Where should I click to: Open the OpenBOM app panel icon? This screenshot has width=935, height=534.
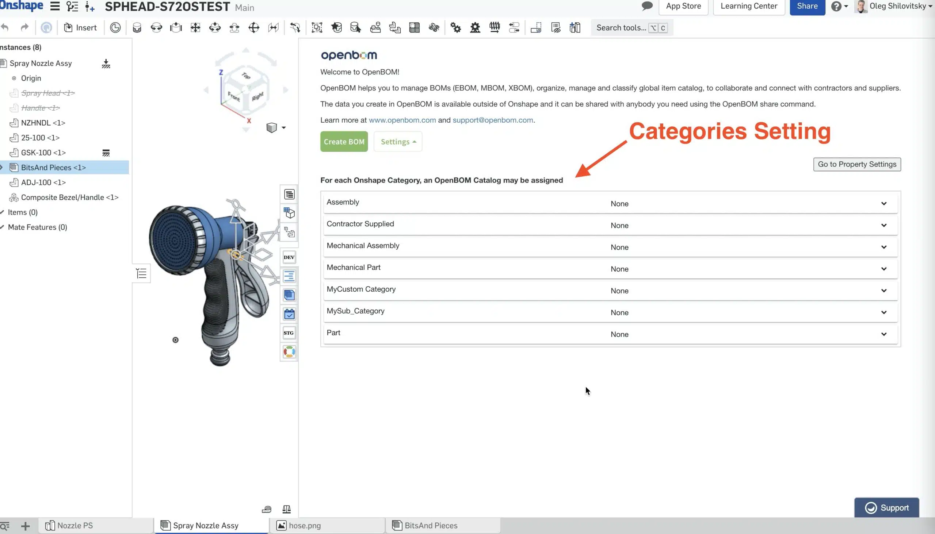point(290,352)
